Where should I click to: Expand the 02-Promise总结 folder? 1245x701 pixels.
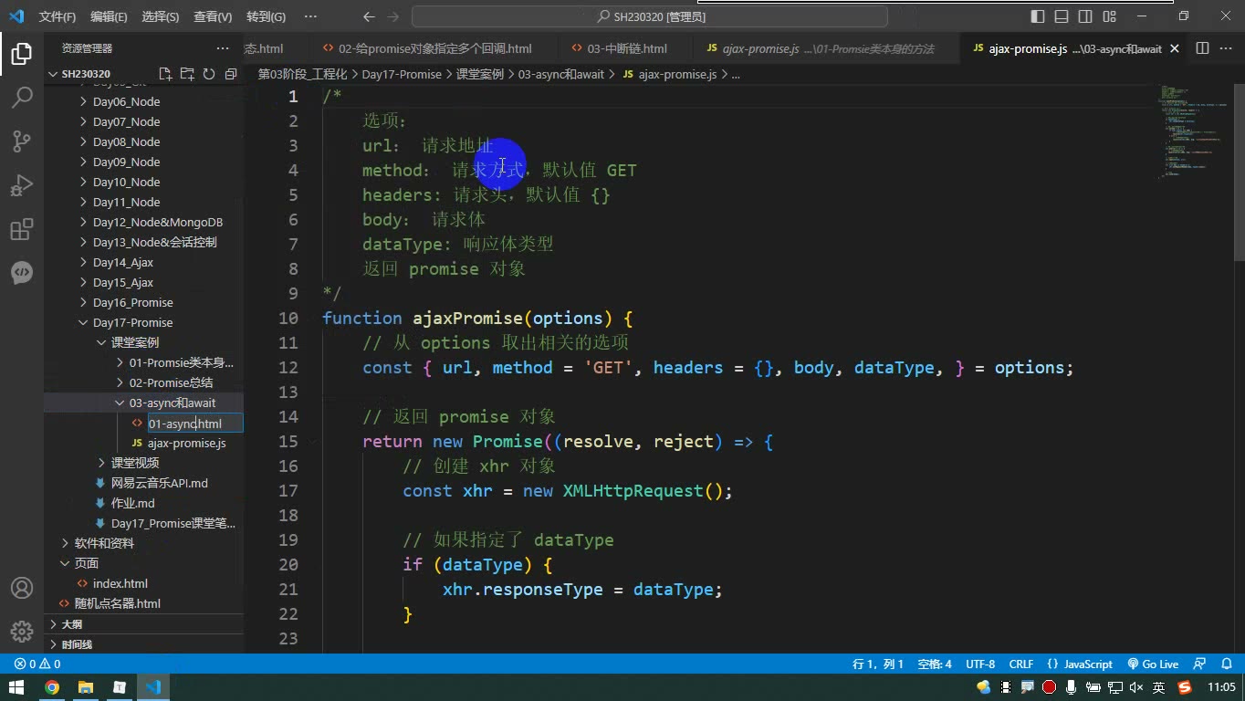[171, 382]
